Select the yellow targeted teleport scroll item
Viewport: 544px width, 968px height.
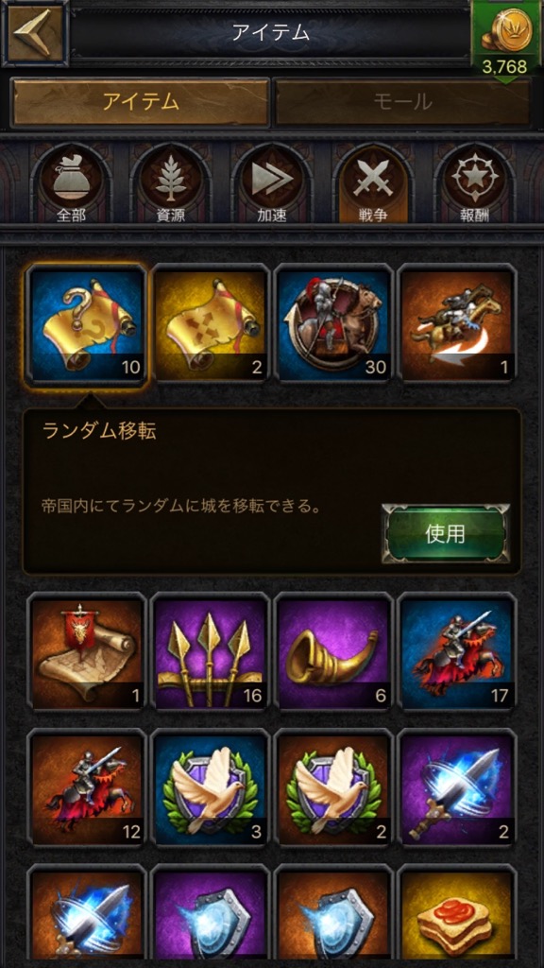[x=210, y=325]
